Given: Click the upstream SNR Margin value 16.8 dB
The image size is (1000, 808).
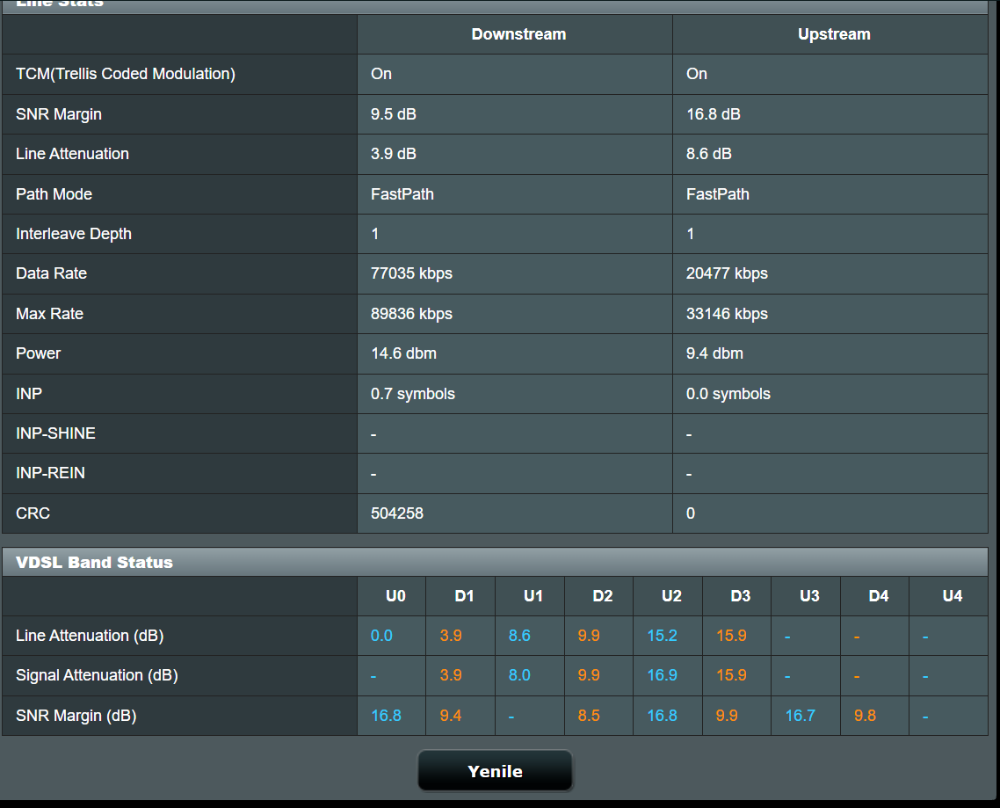Looking at the screenshot, I should pyautogui.click(x=713, y=114).
